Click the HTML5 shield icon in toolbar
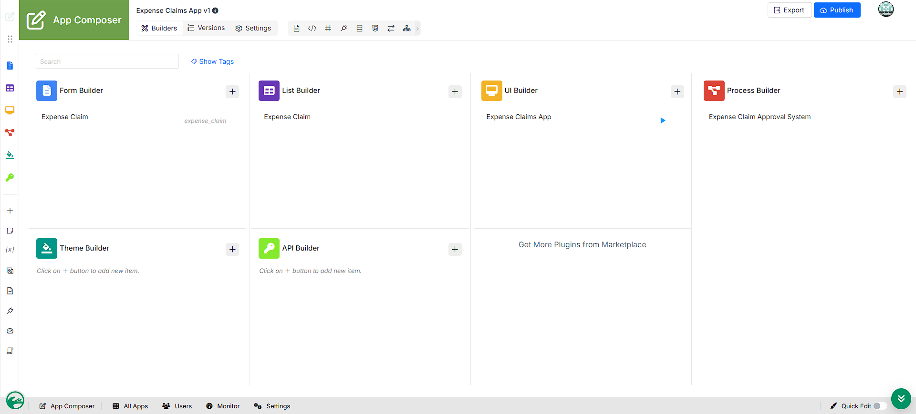The height and width of the screenshot is (414, 916). [x=375, y=28]
